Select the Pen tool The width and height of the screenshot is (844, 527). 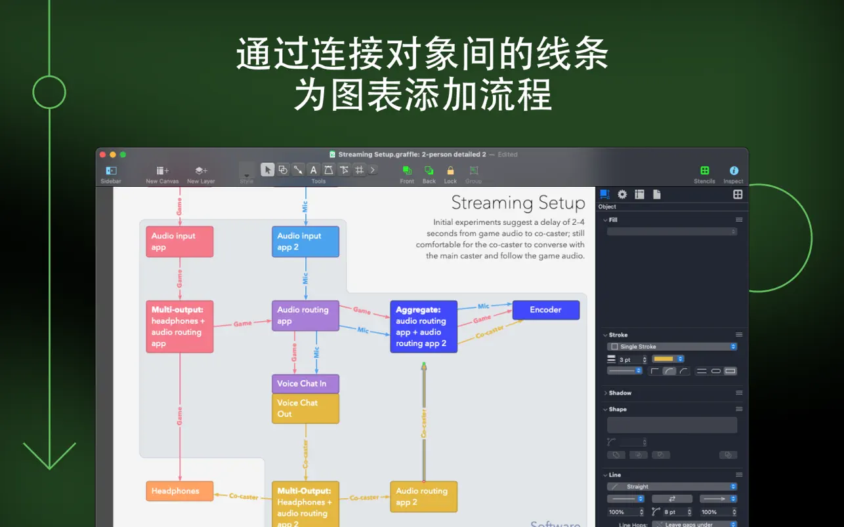tap(329, 170)
